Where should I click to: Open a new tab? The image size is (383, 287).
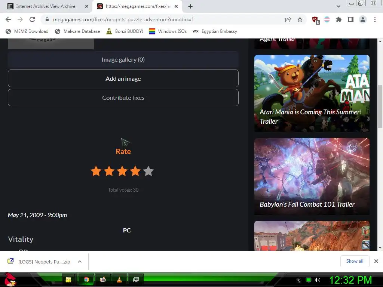[x=190, y=7]
